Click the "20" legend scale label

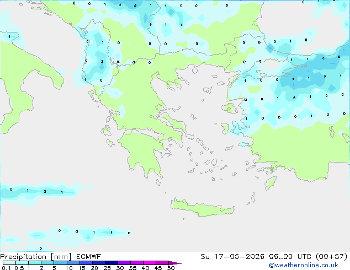(x=94, y=268)
